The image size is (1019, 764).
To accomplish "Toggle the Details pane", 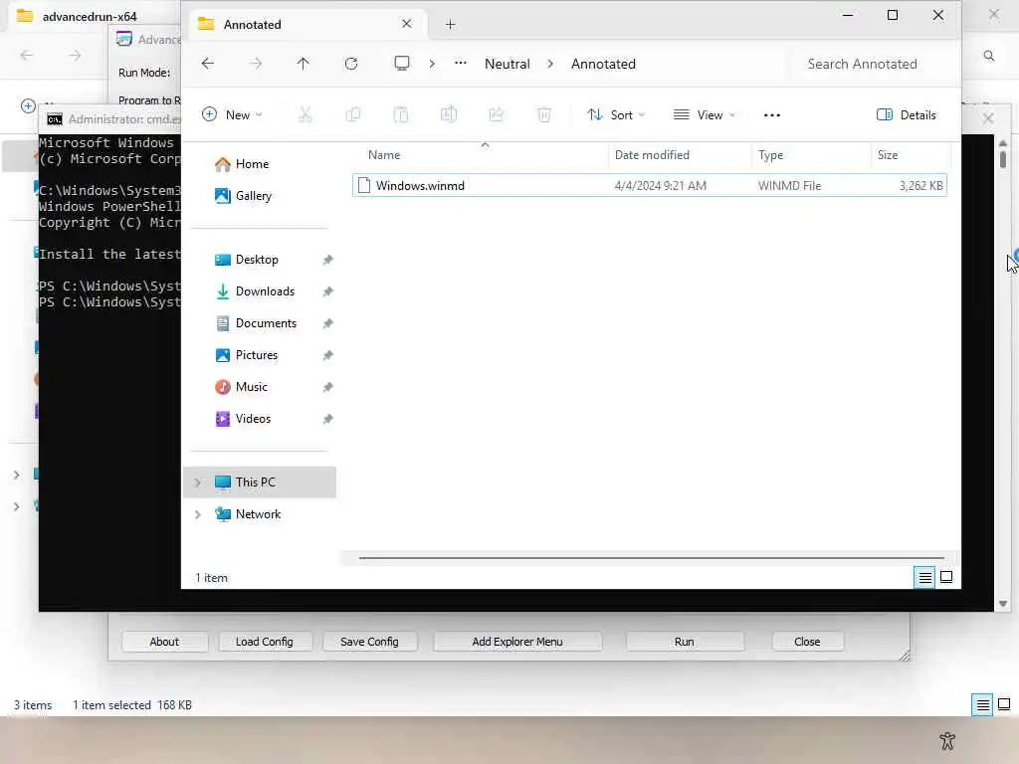I will 906,115.
